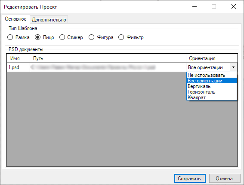The width and height of the screenshot is (244, 185).
Task: Collapse the orientation dropdown arrow
Action: pos(233,67)
